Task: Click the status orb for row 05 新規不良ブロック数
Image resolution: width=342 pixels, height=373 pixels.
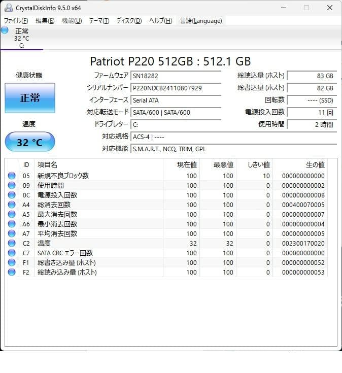Action: [12, 176]
